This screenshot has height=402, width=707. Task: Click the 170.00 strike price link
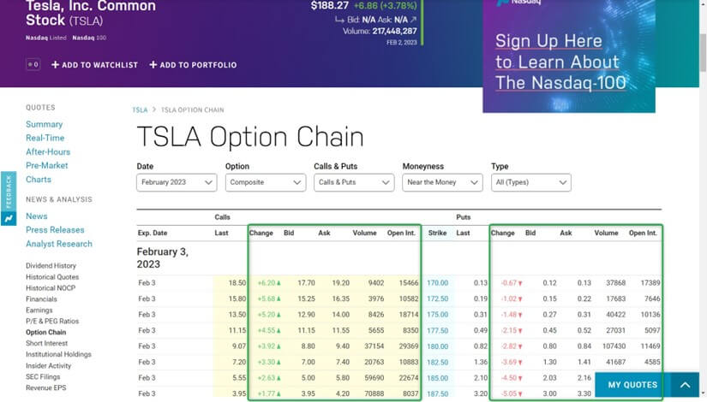[437, 282]
